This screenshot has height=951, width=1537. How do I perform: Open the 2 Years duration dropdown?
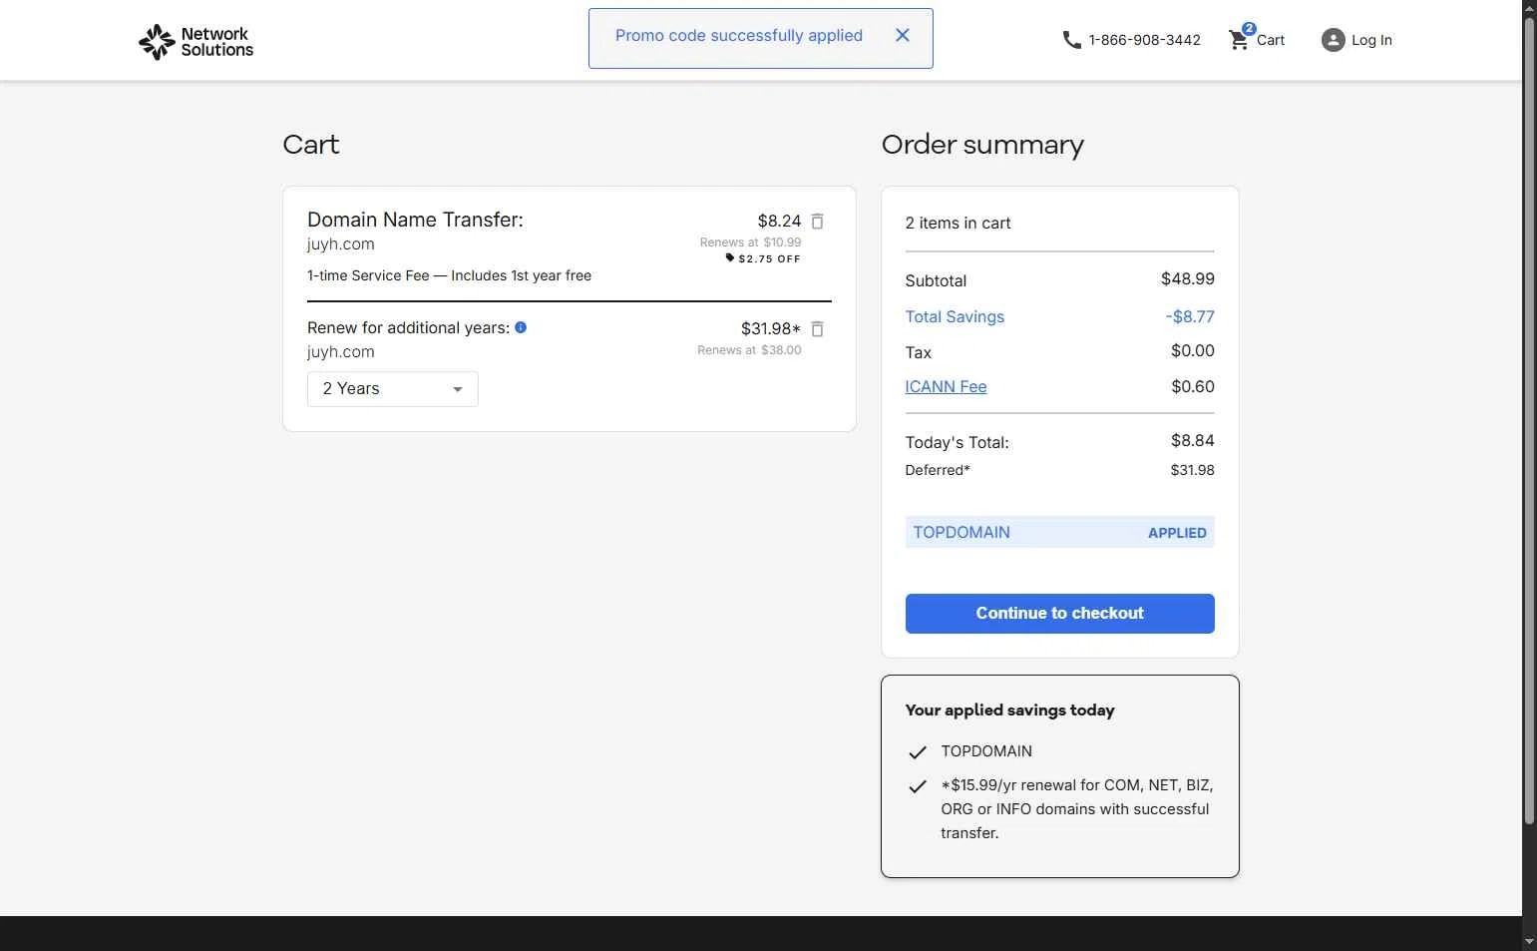[x=393, y=389]
